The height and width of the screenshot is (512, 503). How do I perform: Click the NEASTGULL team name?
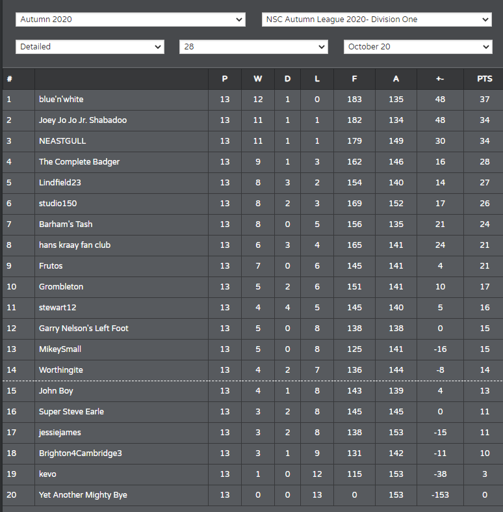62,141
